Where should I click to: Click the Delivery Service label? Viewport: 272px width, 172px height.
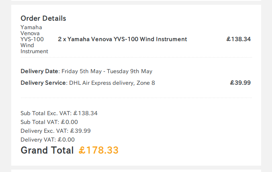pyautogui.click(x=43, y=83)
